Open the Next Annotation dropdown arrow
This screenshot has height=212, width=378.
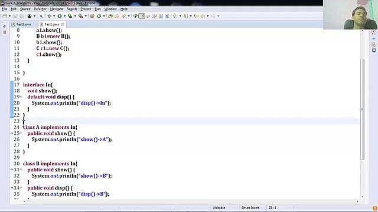tap(180, 16)
